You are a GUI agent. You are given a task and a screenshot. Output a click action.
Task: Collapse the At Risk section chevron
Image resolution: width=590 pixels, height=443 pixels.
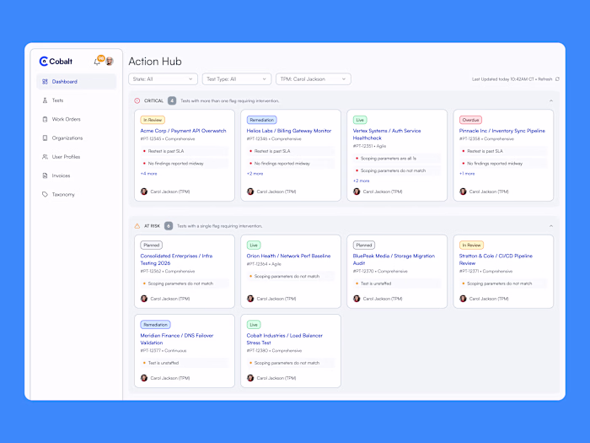(551, 226)
